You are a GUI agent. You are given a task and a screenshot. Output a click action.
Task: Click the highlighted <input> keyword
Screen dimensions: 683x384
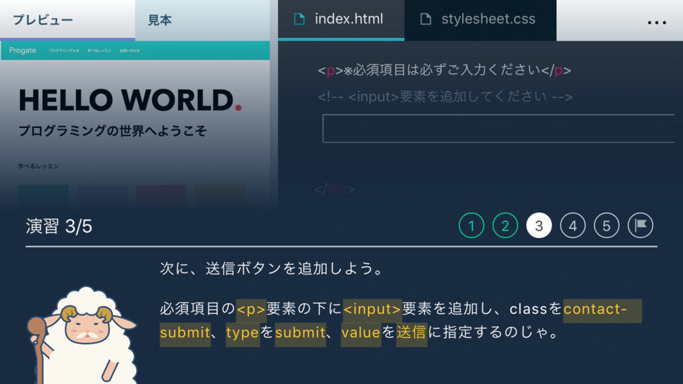coord(372,309)
